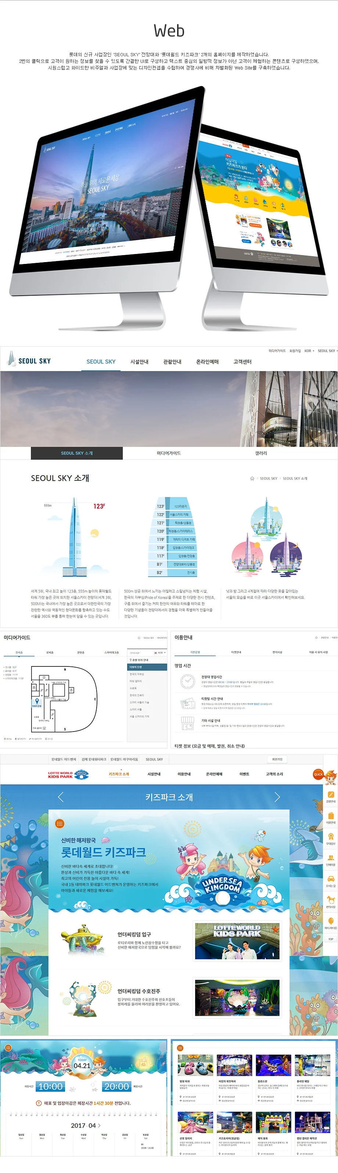Select the 티켓안내 tab

tap(236, 652)
